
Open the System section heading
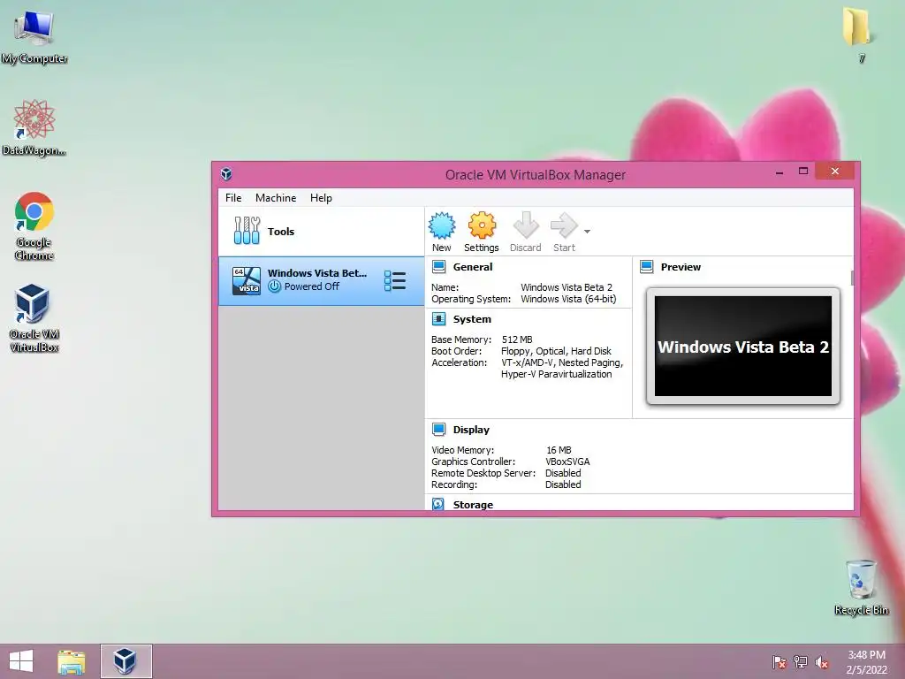pos(472,318)
